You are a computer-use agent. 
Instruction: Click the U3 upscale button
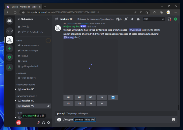91,97
